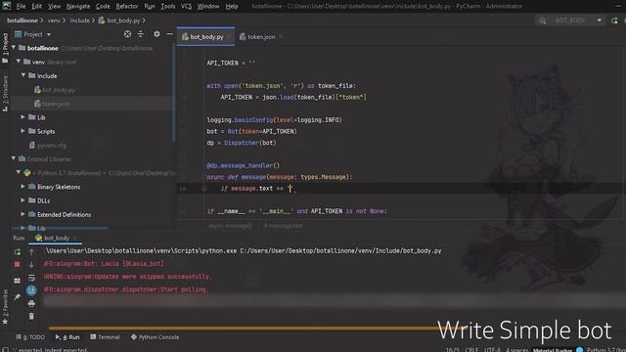Open the VCS menu
This screenshot has height=352, width=626.
(x=187, y=7)
